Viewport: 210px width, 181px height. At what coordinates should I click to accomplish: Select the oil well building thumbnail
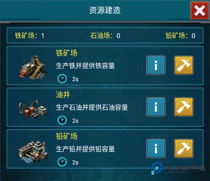[33, 109]
